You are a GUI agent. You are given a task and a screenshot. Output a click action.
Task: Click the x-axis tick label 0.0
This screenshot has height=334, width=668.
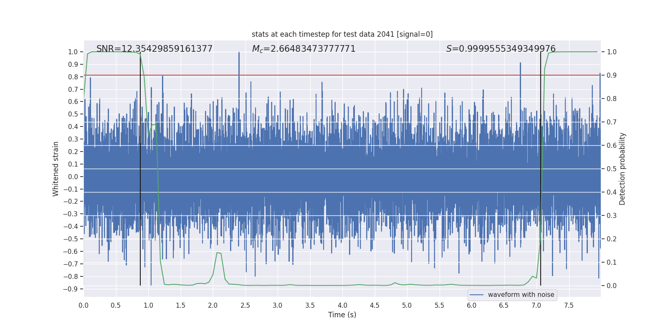point(83,306)
